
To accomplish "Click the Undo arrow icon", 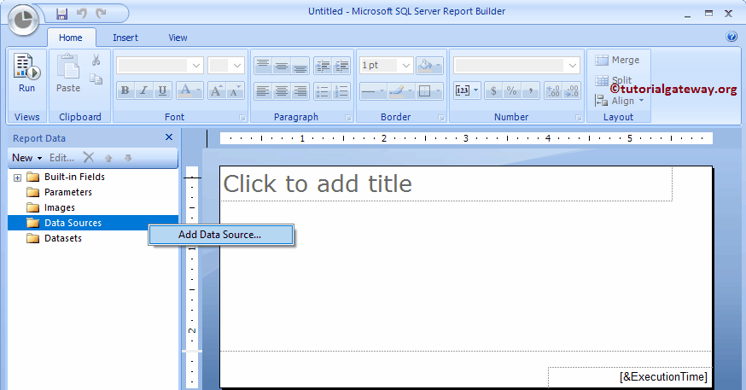I will (x=82, y=14).
